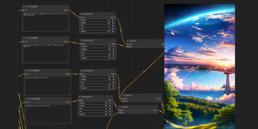This screenshot has width=258, height=129.
Task: Collapse the 条件采样区域 node with Y 320
Action: point(82,41)
